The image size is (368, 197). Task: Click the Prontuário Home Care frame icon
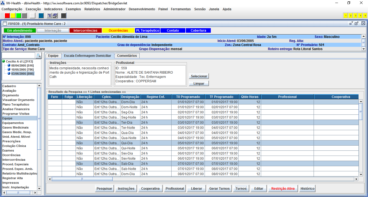point(5,24)
